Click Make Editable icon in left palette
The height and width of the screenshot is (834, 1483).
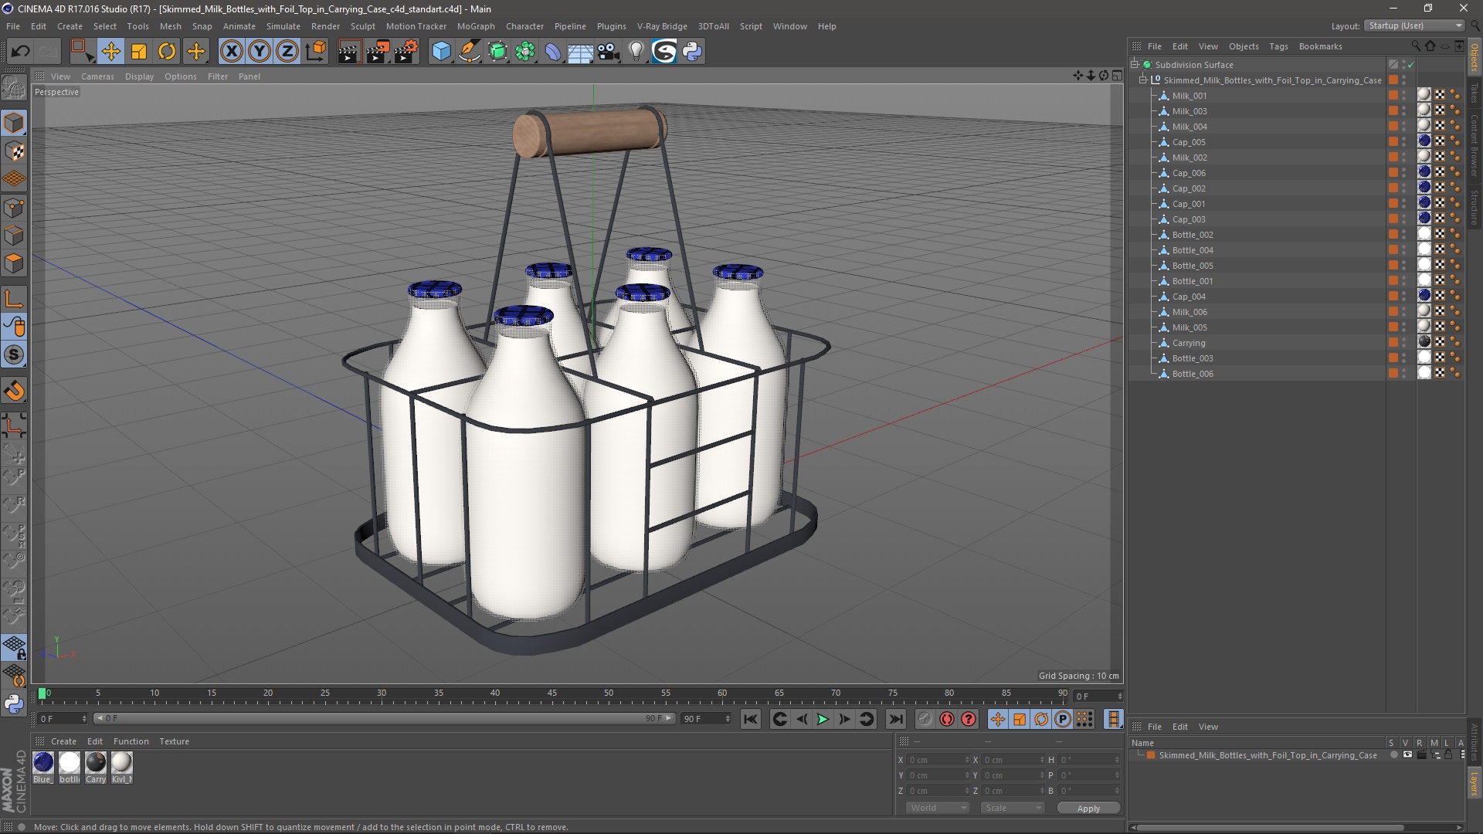pyautogui.click(x=14, y=88)
